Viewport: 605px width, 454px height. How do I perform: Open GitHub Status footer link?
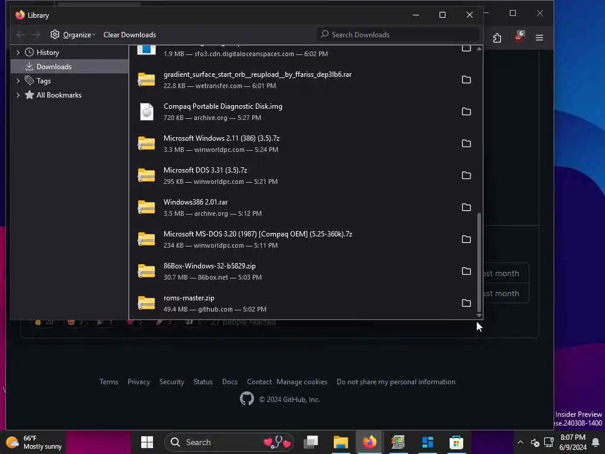pos(203,382)
